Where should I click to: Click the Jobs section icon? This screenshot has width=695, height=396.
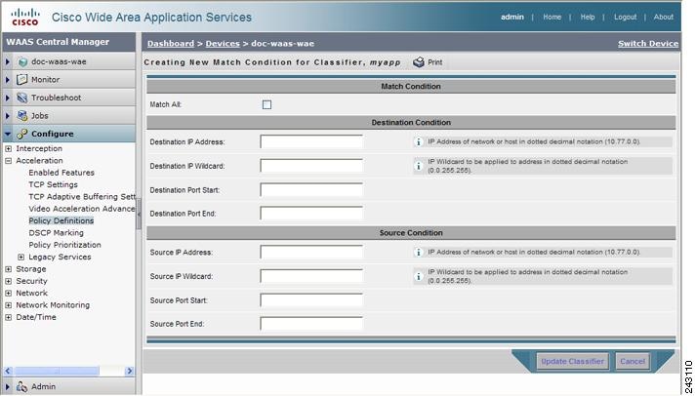pyautogui.click(x=22, y=116)
